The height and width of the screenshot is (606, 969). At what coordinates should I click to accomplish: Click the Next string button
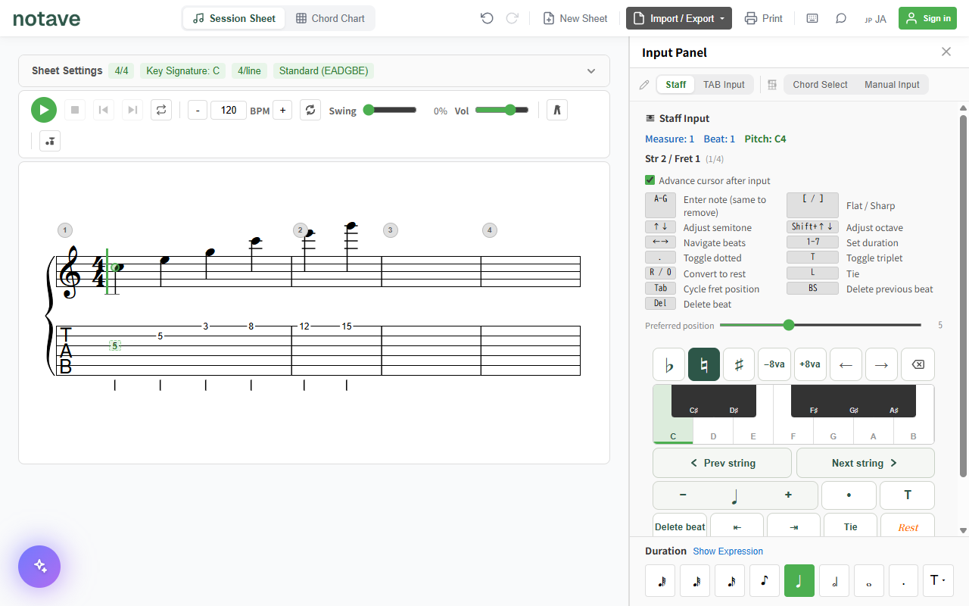click(x=865, y=463)
